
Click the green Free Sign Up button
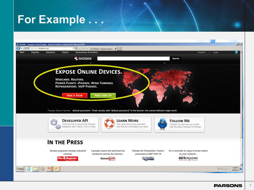point(103,96)
